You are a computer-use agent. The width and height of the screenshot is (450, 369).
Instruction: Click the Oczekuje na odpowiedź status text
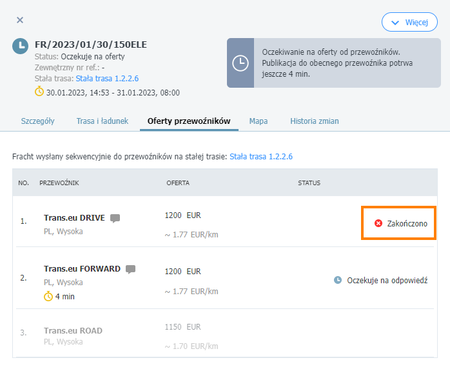[387, 280]
